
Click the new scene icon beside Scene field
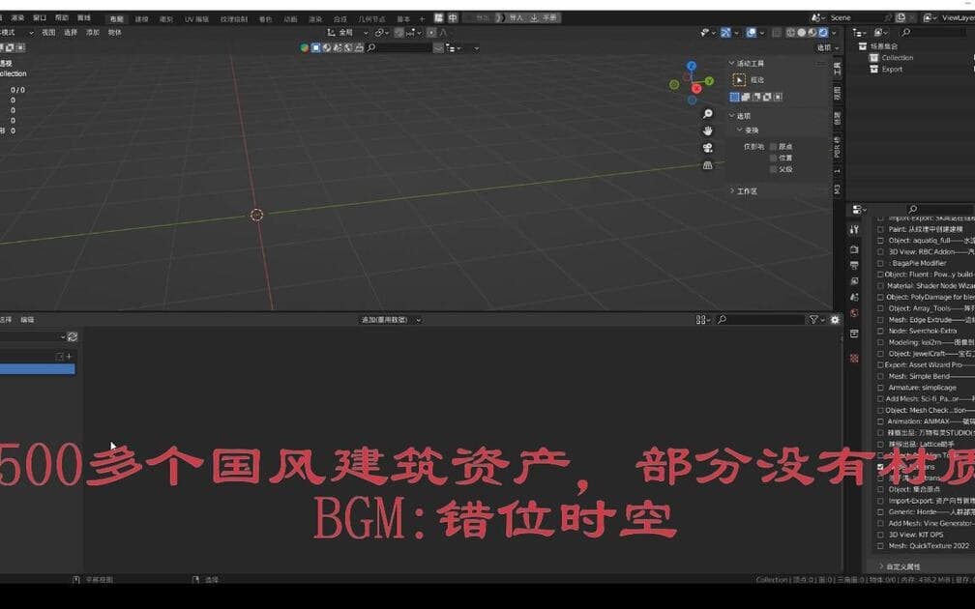pyautogui.click(x=901, y=17)
